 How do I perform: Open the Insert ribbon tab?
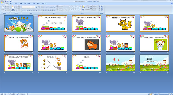tap(11, 4)
